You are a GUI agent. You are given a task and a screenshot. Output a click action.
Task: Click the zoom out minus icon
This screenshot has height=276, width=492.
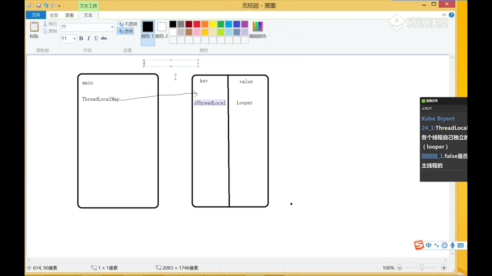(x=399, y=268)
